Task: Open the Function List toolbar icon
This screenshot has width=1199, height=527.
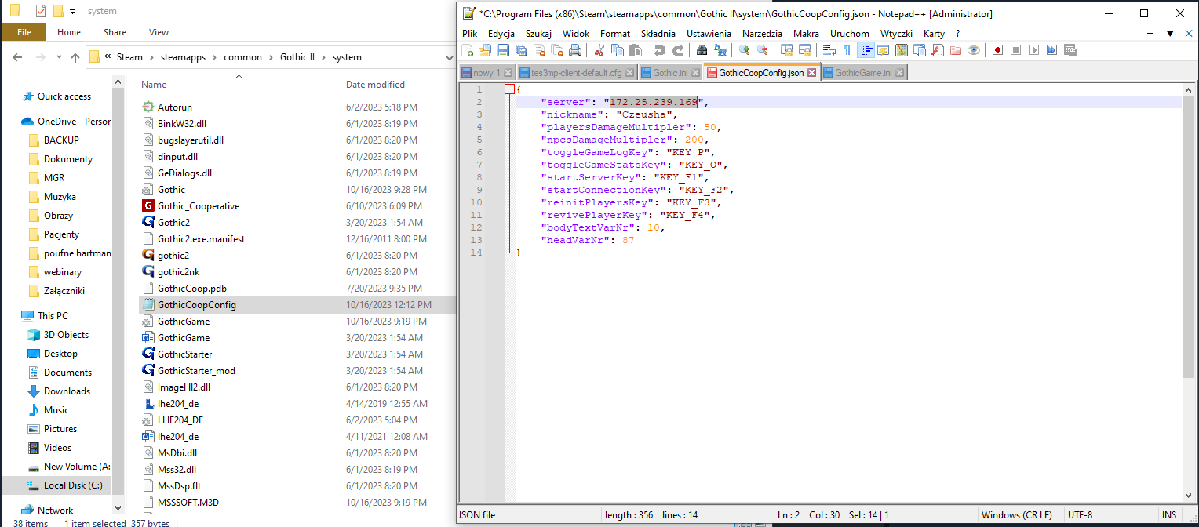Action: click(x=938, y=50)
